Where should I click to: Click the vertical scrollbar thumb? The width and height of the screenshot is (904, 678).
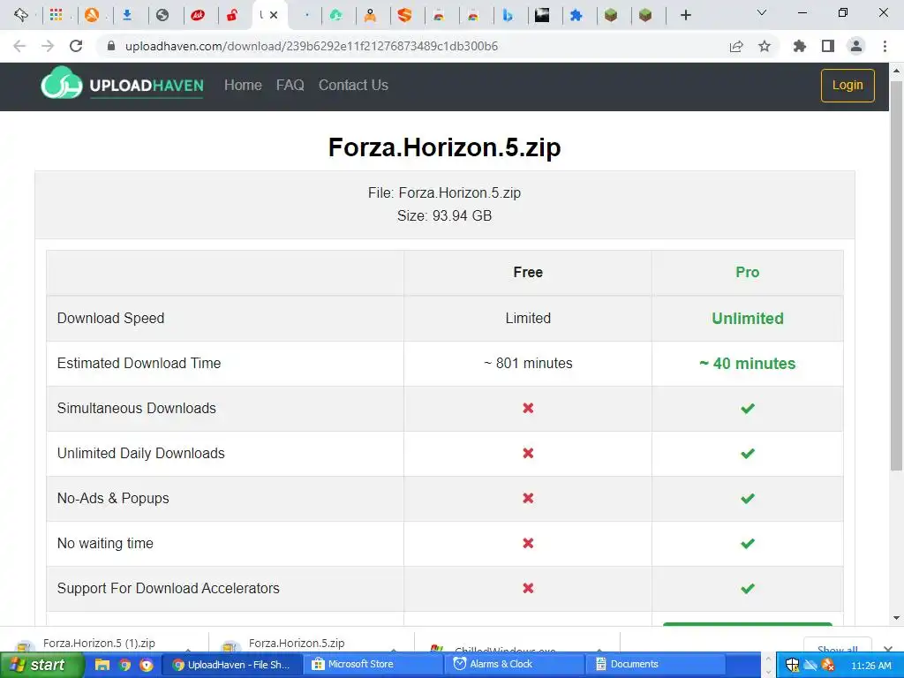click(896, 275)
